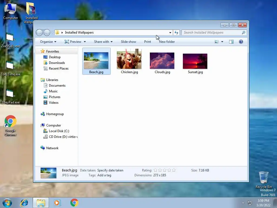
Task: Select Libraries in navigation pane
Action: click(52, 80)
